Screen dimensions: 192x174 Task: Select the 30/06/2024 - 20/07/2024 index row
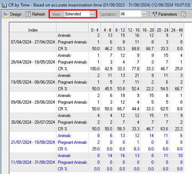coord(33,122)
